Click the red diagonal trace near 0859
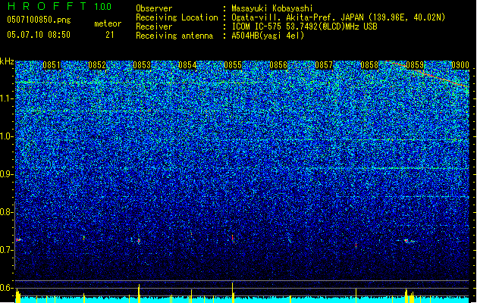This screenshot has height=303, width=477. pyautogui.click(x=428, y=73)
